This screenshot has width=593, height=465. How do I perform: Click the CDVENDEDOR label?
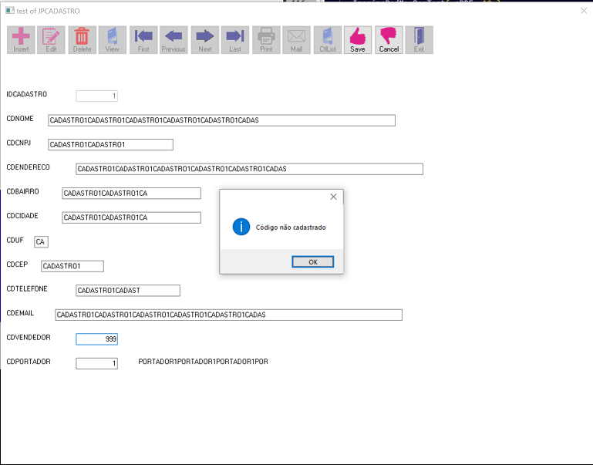29,337
